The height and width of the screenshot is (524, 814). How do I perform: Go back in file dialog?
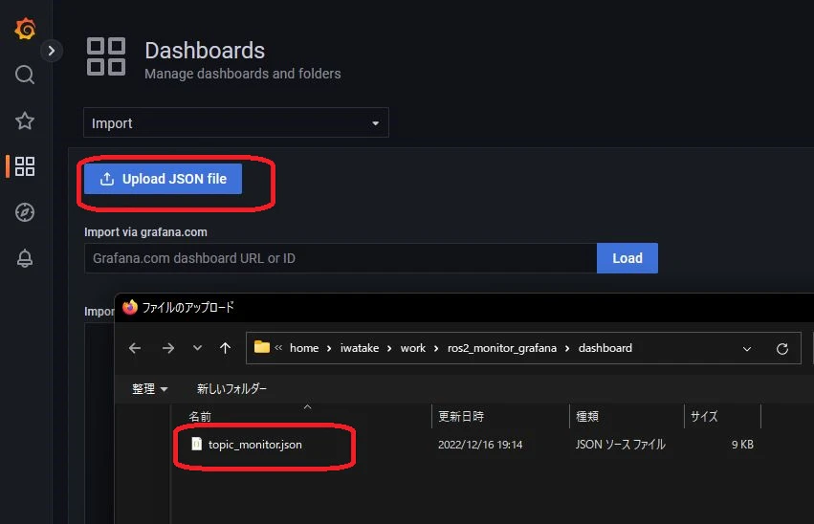click(135, 348)
